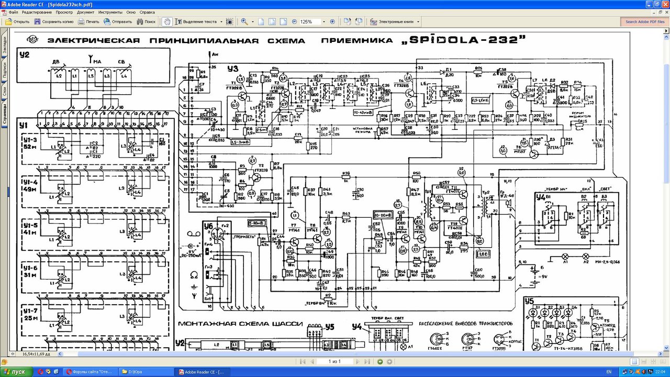Select Continuous Facing layout
The image size is (670, 377).
653,361
